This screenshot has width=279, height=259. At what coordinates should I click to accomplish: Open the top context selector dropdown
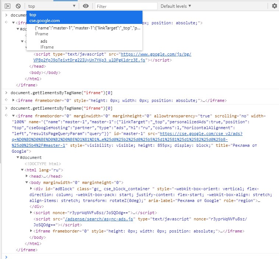click(52, 6)
